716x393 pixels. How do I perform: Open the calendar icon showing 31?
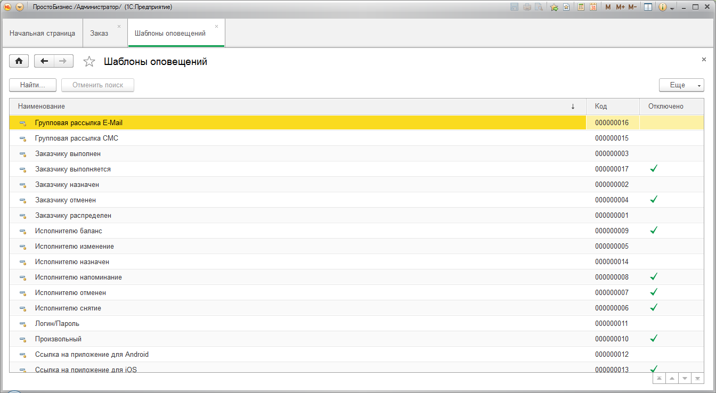pos(593,7)
